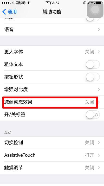Tap the 辅助功能 page title

52,12
